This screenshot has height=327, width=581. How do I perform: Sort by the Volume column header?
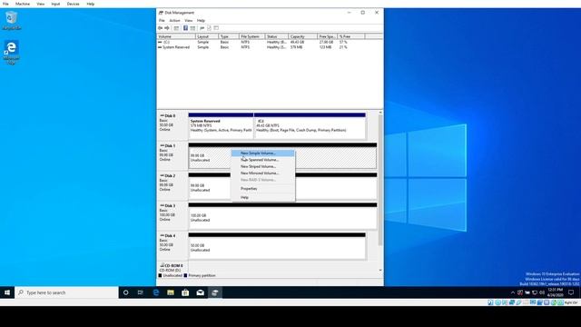pos(176,36)
